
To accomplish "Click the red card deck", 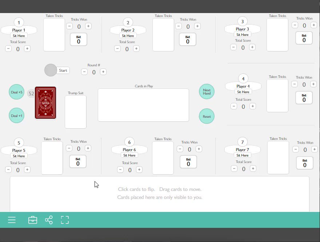I will 45,103.
